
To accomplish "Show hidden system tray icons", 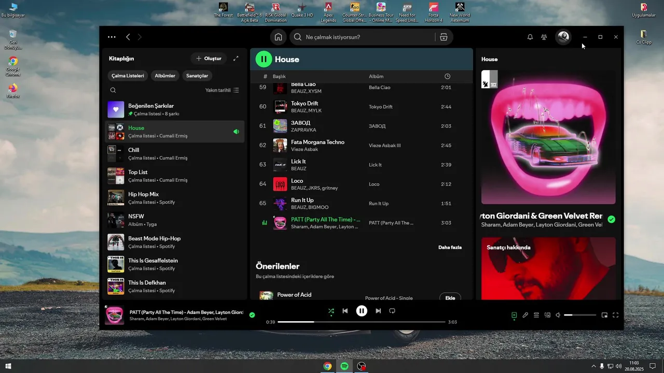I will coord(593,366).
